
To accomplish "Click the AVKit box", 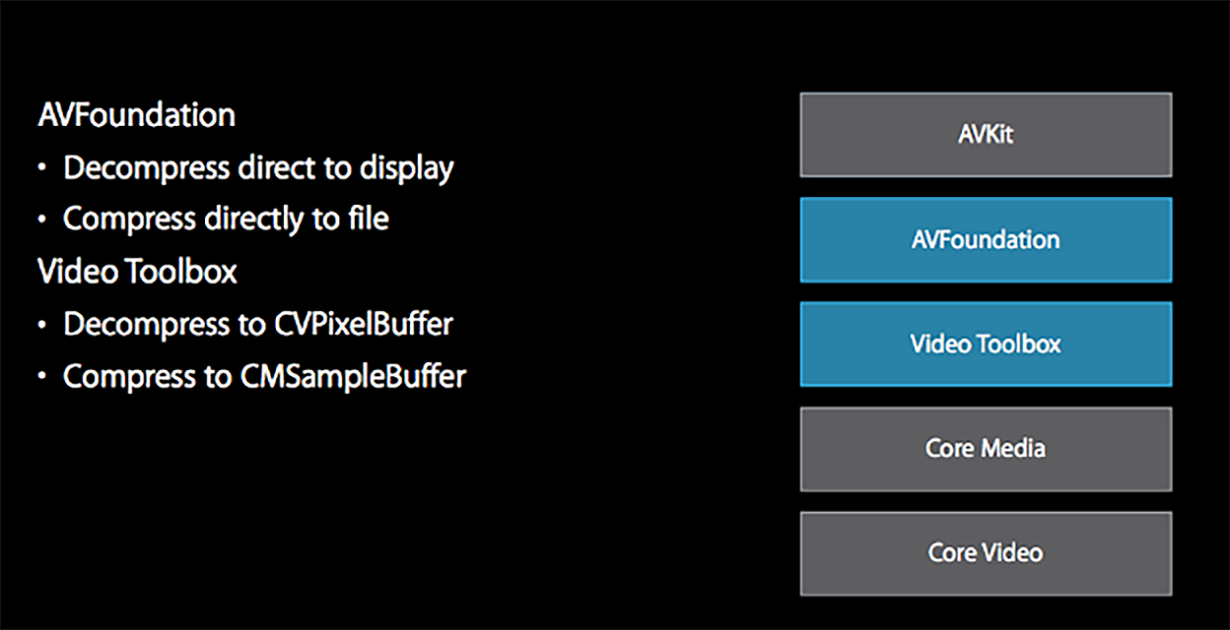I will click(x=986, y=135).
